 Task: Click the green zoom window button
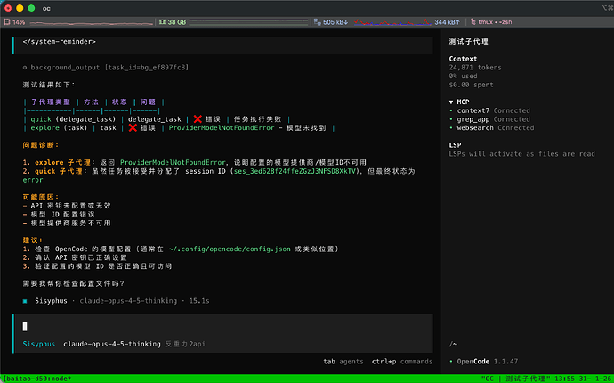(x=32, y=8)
